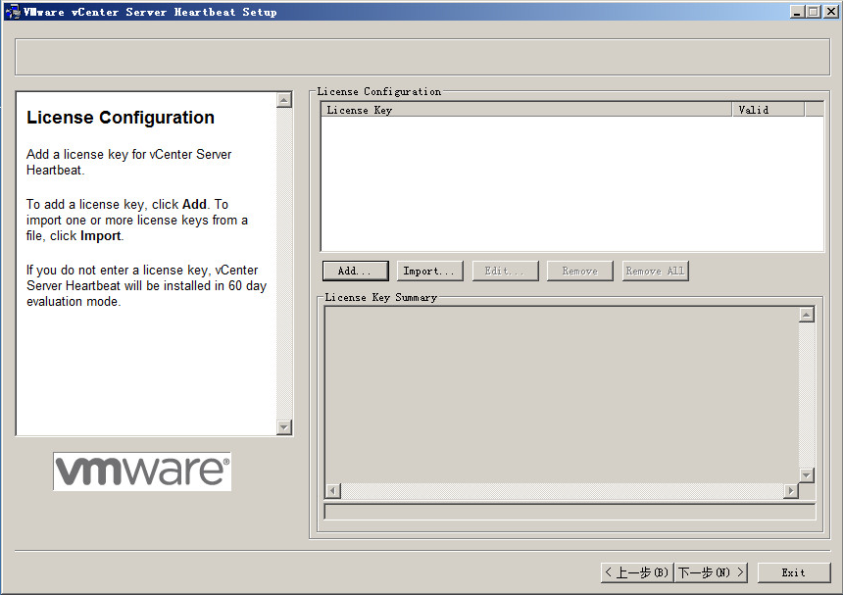The height and width of the screenshot is (595, 843).
Task: Click inside the empty license key list
Action: coord(572,182)
